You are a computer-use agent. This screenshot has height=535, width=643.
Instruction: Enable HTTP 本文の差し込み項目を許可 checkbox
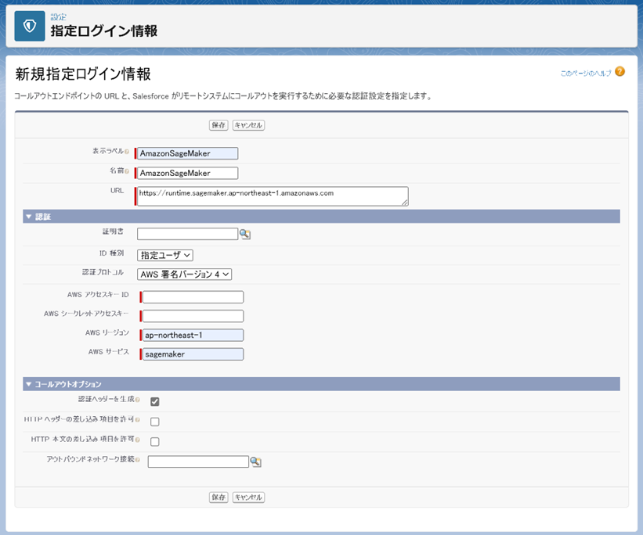click(154, 442)
